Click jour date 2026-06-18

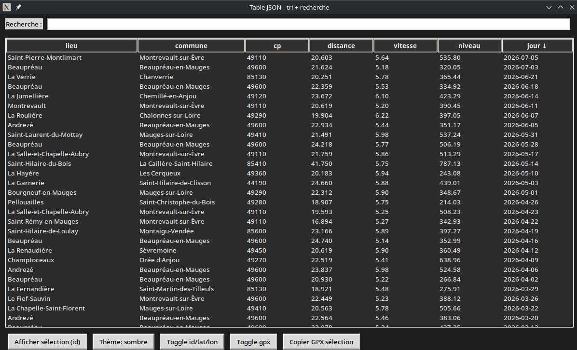521,87
